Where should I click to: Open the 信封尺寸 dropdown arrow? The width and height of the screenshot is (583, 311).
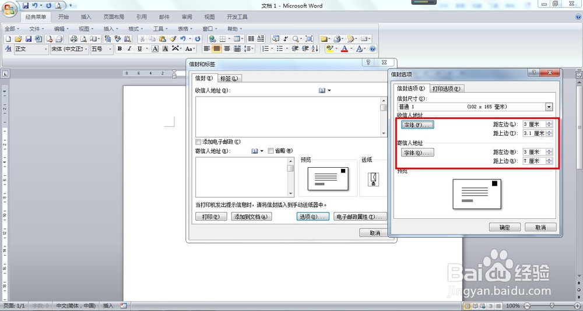pos(549,107)
